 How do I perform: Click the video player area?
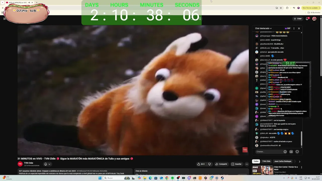pos(133,90)
